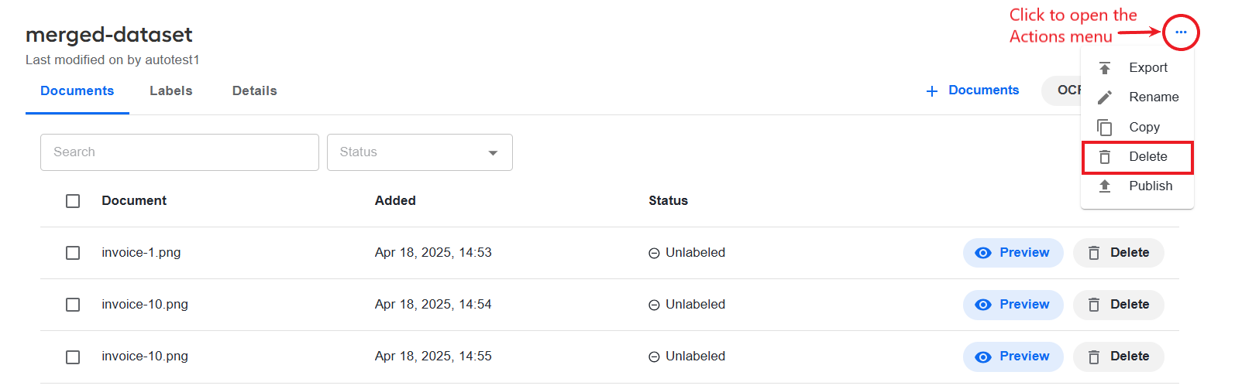Click trash icon in invoice-1.png row
Image resolution: width=1235 pixels, height=389 pixels.
point(1094,253)
